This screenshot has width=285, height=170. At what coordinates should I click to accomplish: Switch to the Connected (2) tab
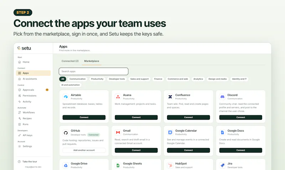[70, 61]
